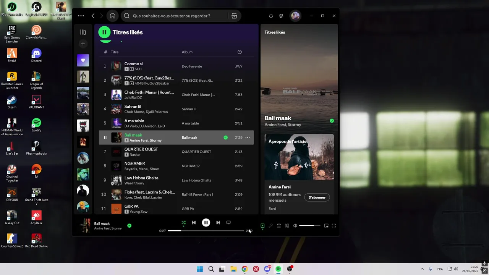
Task: Open the Browse icon in search bar
Action: [x=234, y=16]
